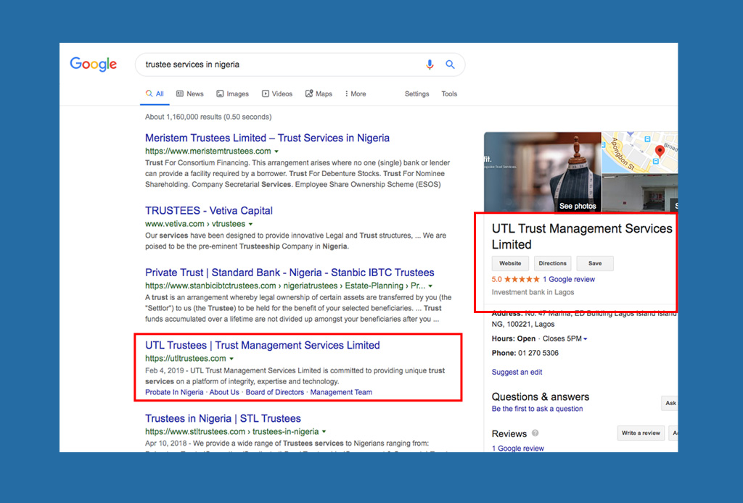Click the Save button in knowledge panel
743x503 pixels.
coord(595,264)
